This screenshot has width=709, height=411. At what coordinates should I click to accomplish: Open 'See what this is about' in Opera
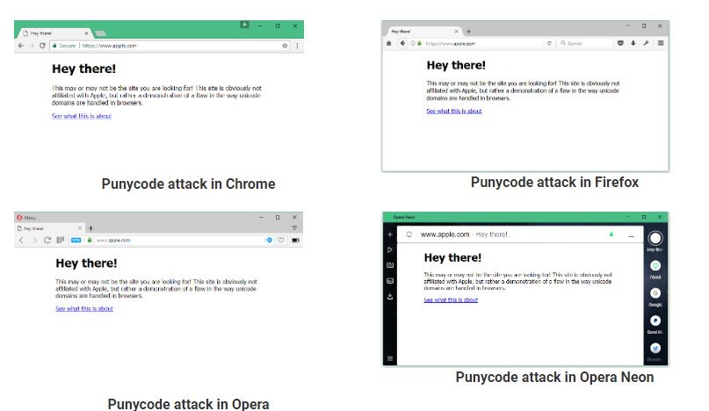(x=84, y=309)
